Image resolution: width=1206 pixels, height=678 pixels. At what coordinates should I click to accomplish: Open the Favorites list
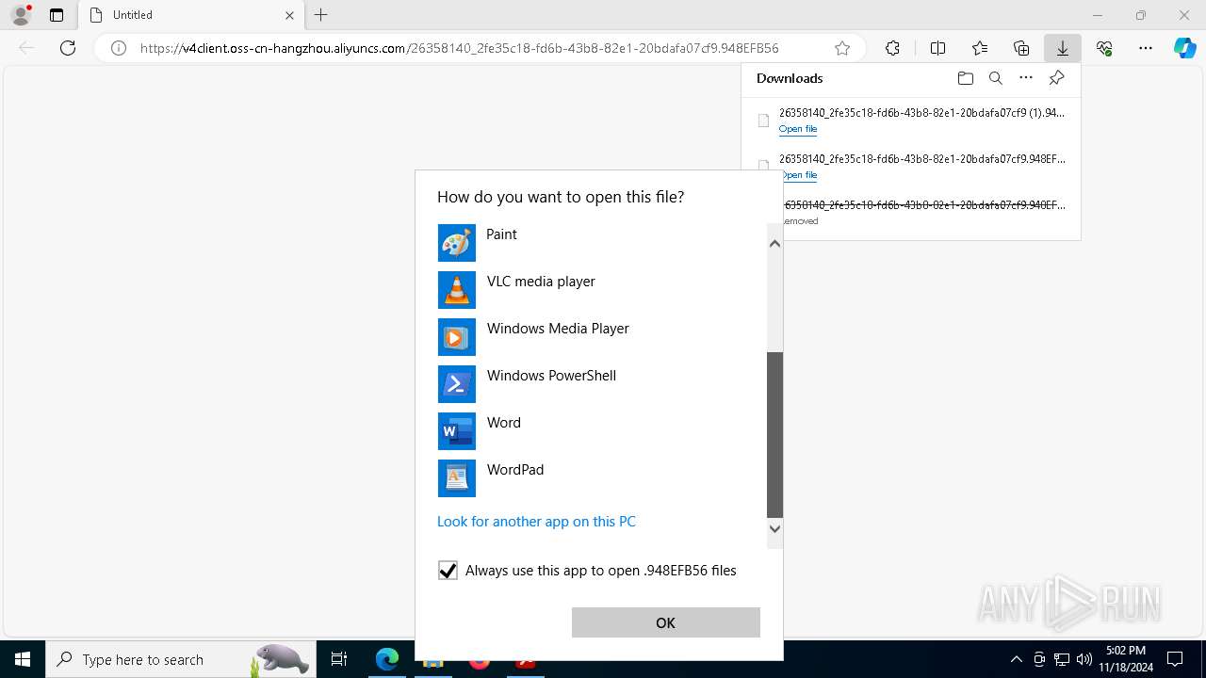pyautogui.click(x=980, y=48)
